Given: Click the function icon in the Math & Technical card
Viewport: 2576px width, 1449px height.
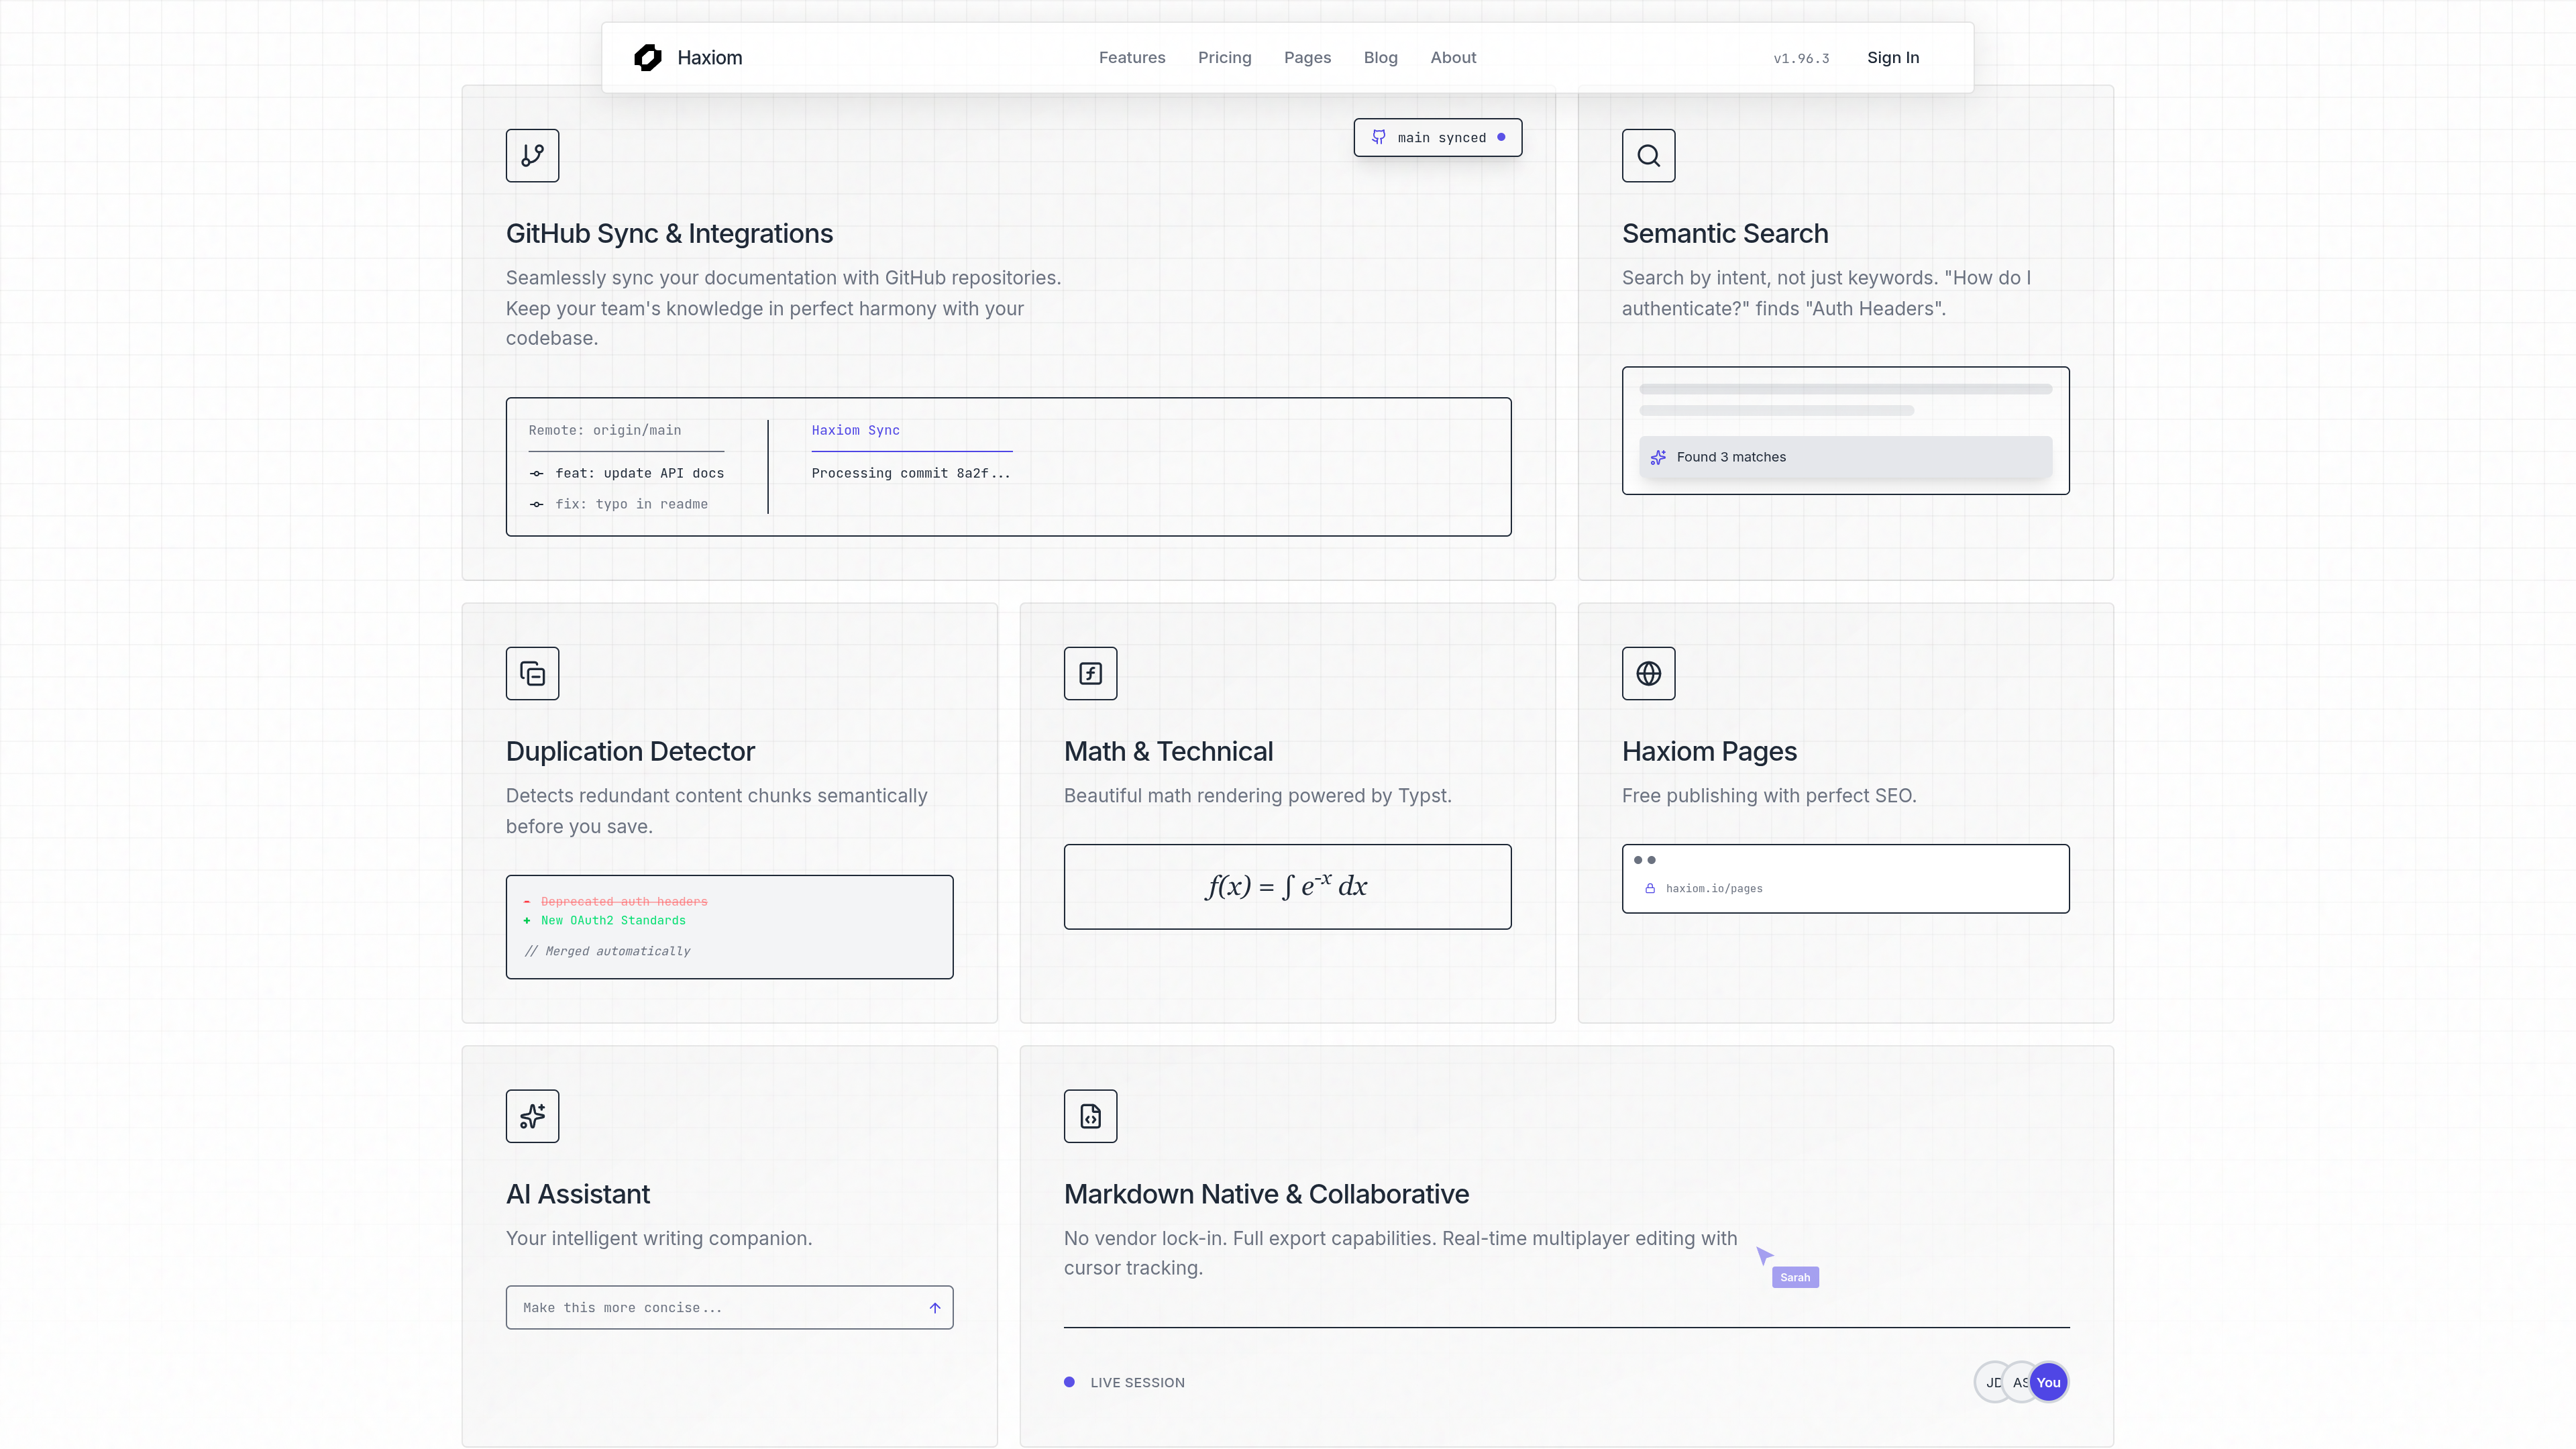Looking at the screenshot, I should coord(1090,673).
